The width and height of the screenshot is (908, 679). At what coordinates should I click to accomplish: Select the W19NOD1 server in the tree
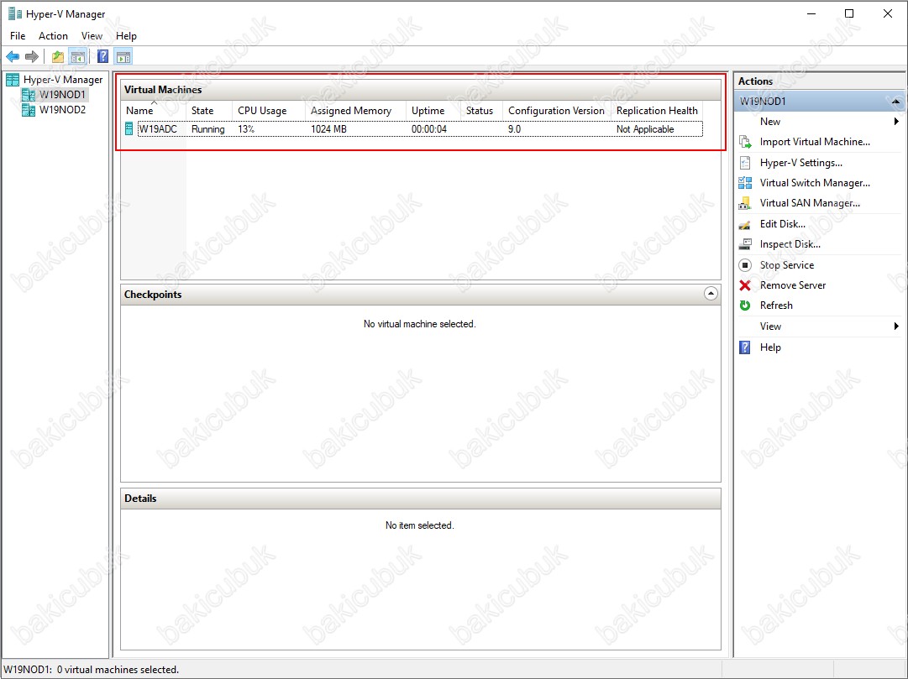point(62,94)
